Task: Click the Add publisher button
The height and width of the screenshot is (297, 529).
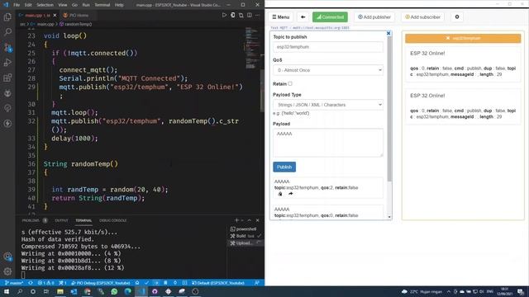Action: tap(374, 16)
